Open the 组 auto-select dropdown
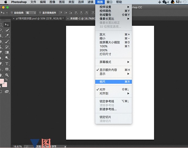188x148 pixels. [x=31, y=13]
